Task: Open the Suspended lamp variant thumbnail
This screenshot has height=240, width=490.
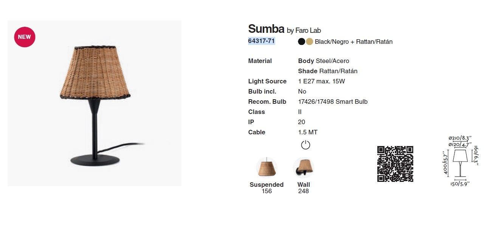Action: [x=267, y=168]
